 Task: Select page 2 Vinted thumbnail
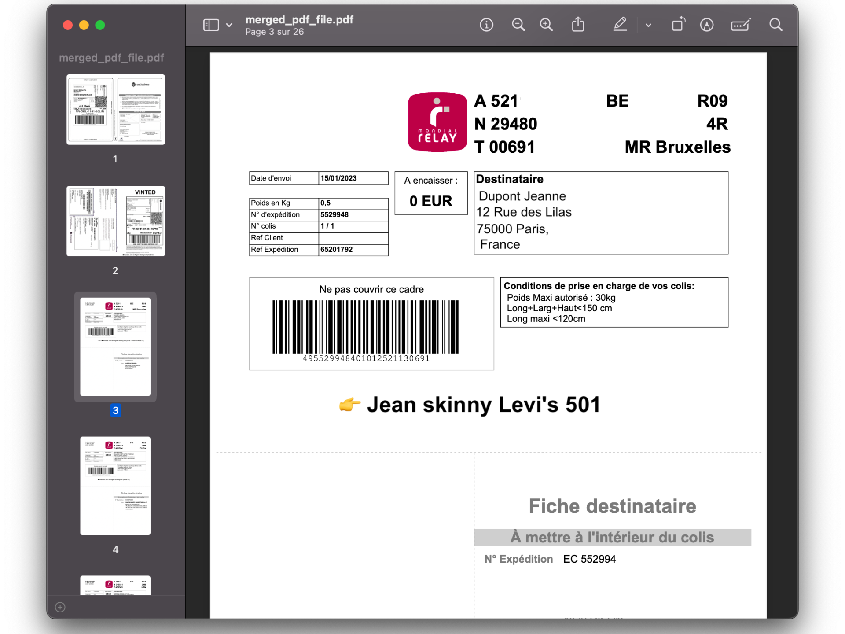tap(116, 221)
